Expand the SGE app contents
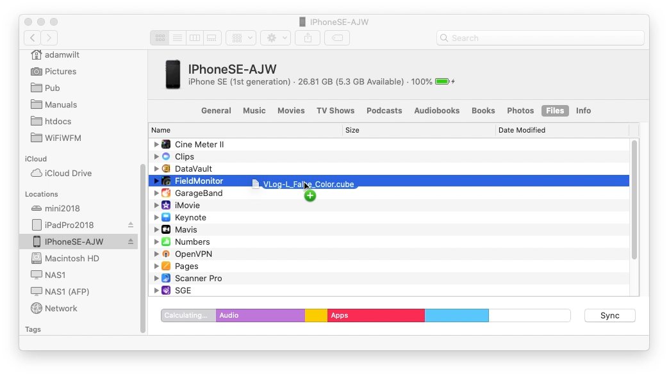The image size is (669, 376). (x=156, y=290)
